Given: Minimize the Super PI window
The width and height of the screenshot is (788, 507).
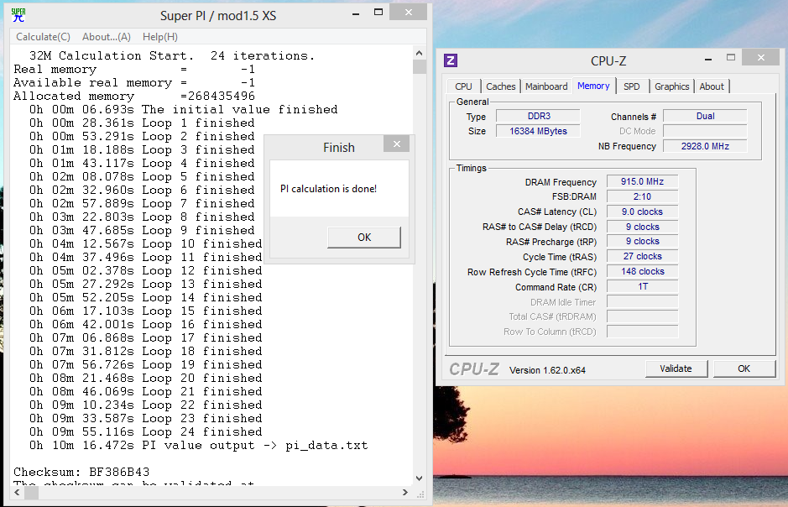Looking at the screenshot, I should (356, 14).
